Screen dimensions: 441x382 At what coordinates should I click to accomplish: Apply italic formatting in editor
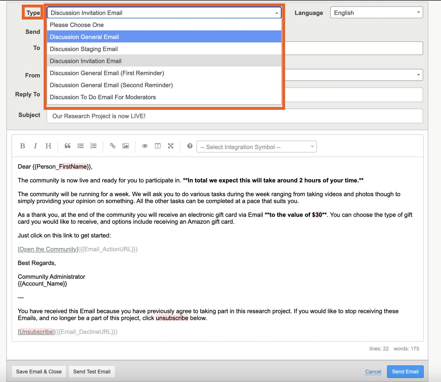click(x=35, y=146)
